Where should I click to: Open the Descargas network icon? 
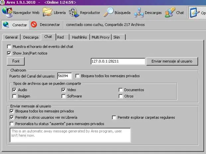click(x=139, y=13)
